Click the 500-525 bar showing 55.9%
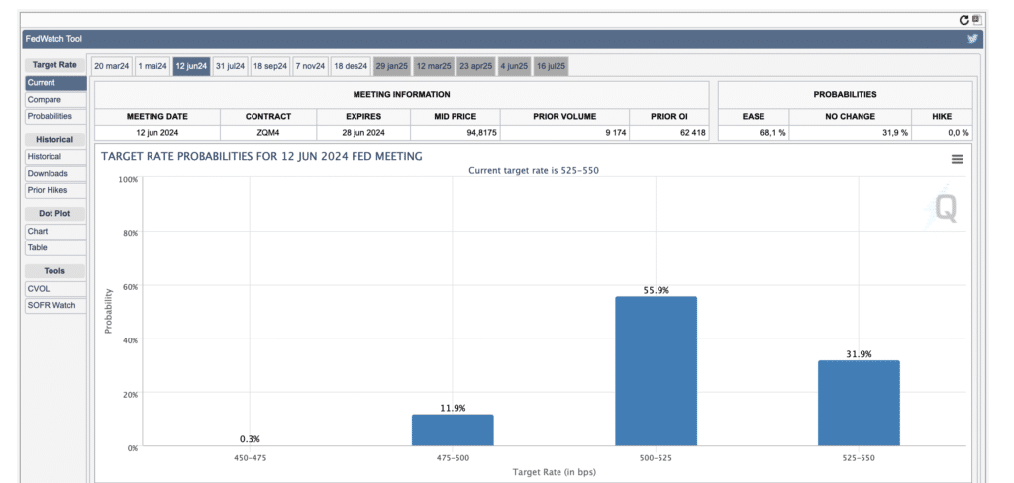 656,371
